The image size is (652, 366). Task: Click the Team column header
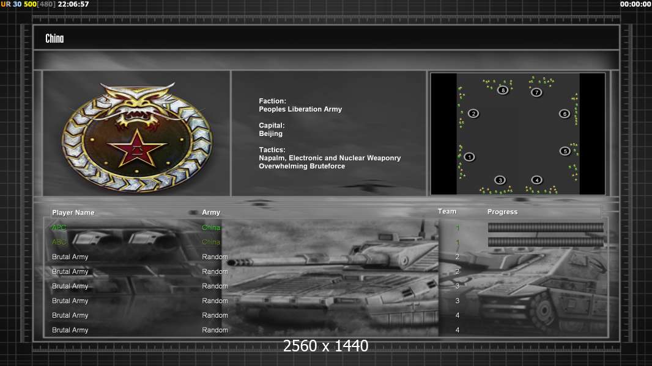point(447,212)
